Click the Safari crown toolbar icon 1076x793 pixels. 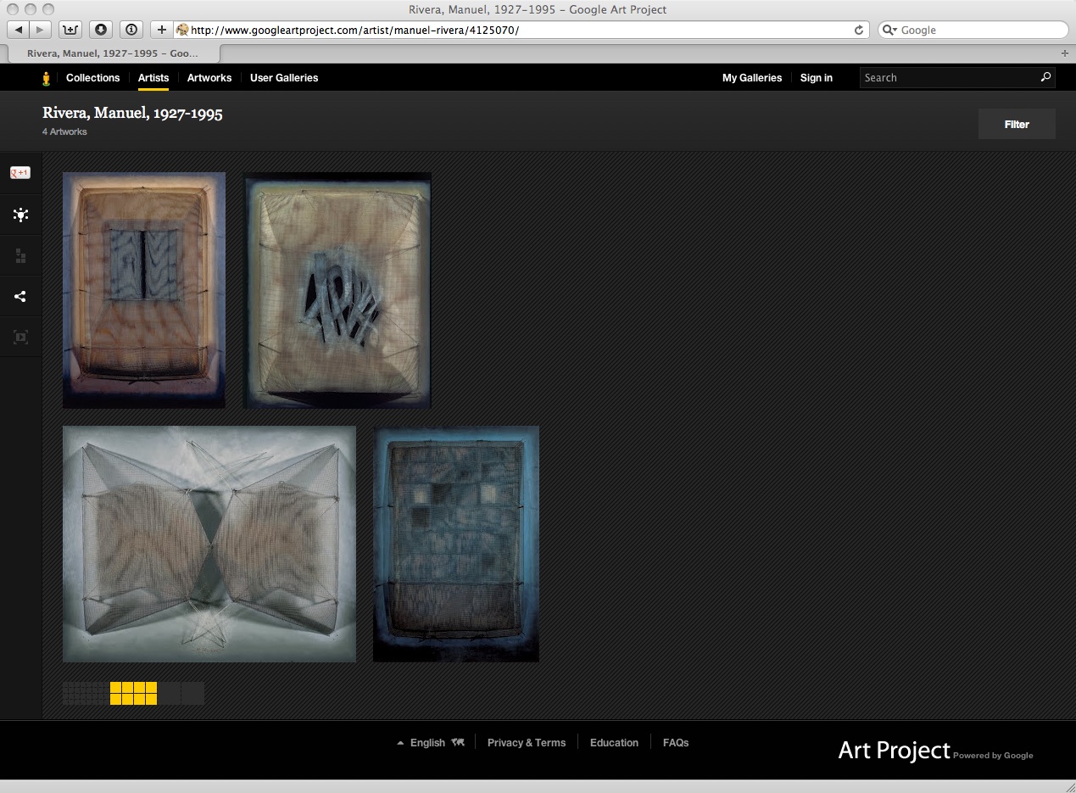coord(70,30)
